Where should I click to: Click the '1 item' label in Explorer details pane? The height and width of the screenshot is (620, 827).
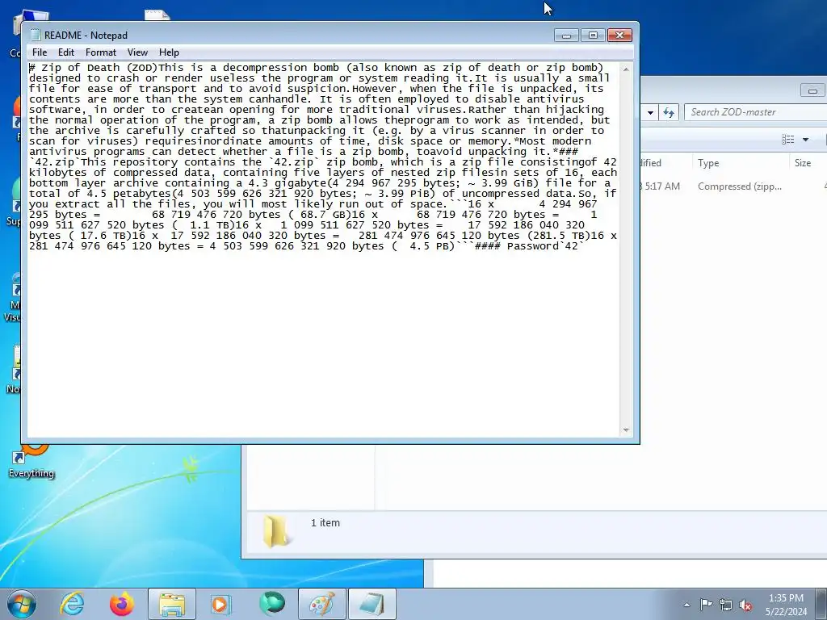(x=325, y=523)
